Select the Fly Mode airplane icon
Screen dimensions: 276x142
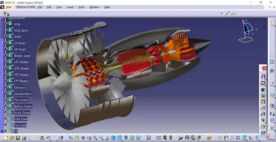[71, 138]
